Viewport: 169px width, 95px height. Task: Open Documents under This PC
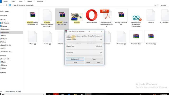5,29
